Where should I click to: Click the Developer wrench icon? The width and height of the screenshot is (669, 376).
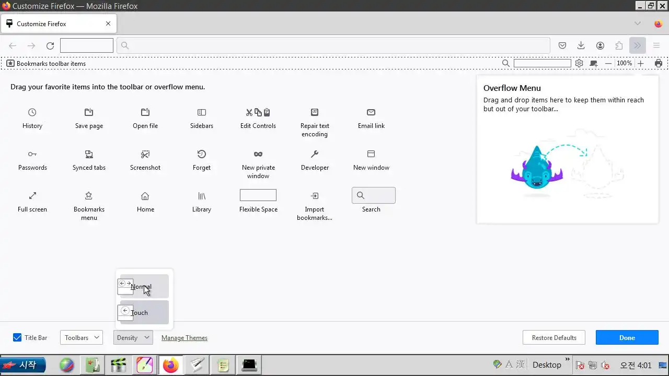point(315,154)
